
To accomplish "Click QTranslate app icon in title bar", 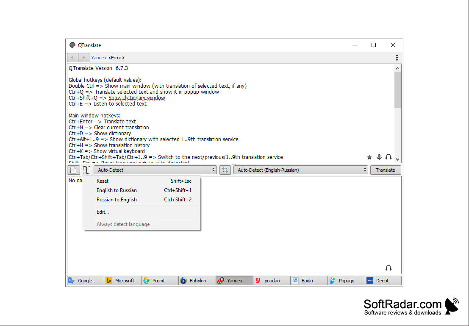I will click(x=72, y=45).
